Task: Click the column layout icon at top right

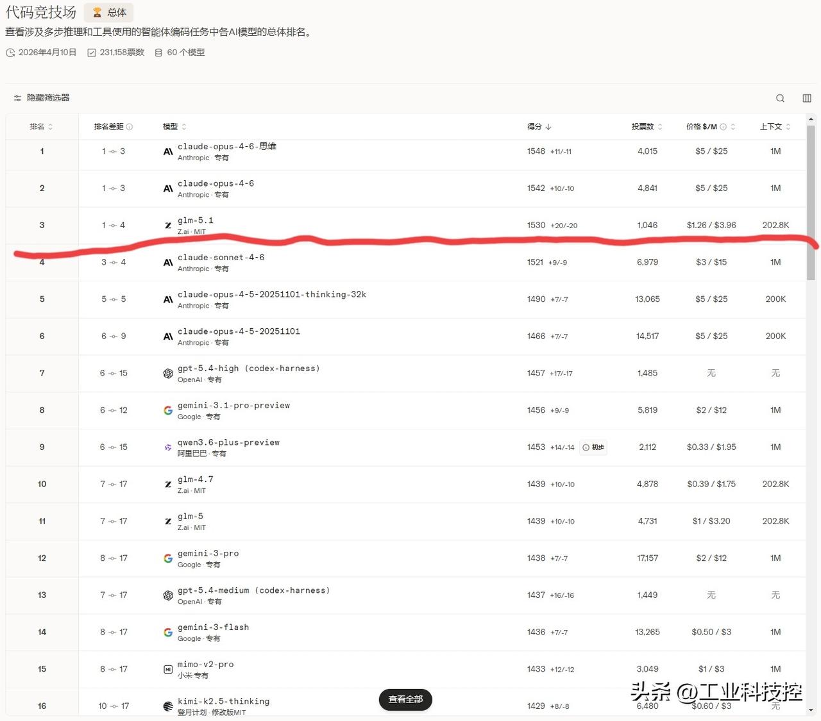Action: point(806,98)
